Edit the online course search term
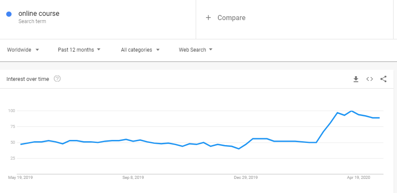 coord(39,14)
